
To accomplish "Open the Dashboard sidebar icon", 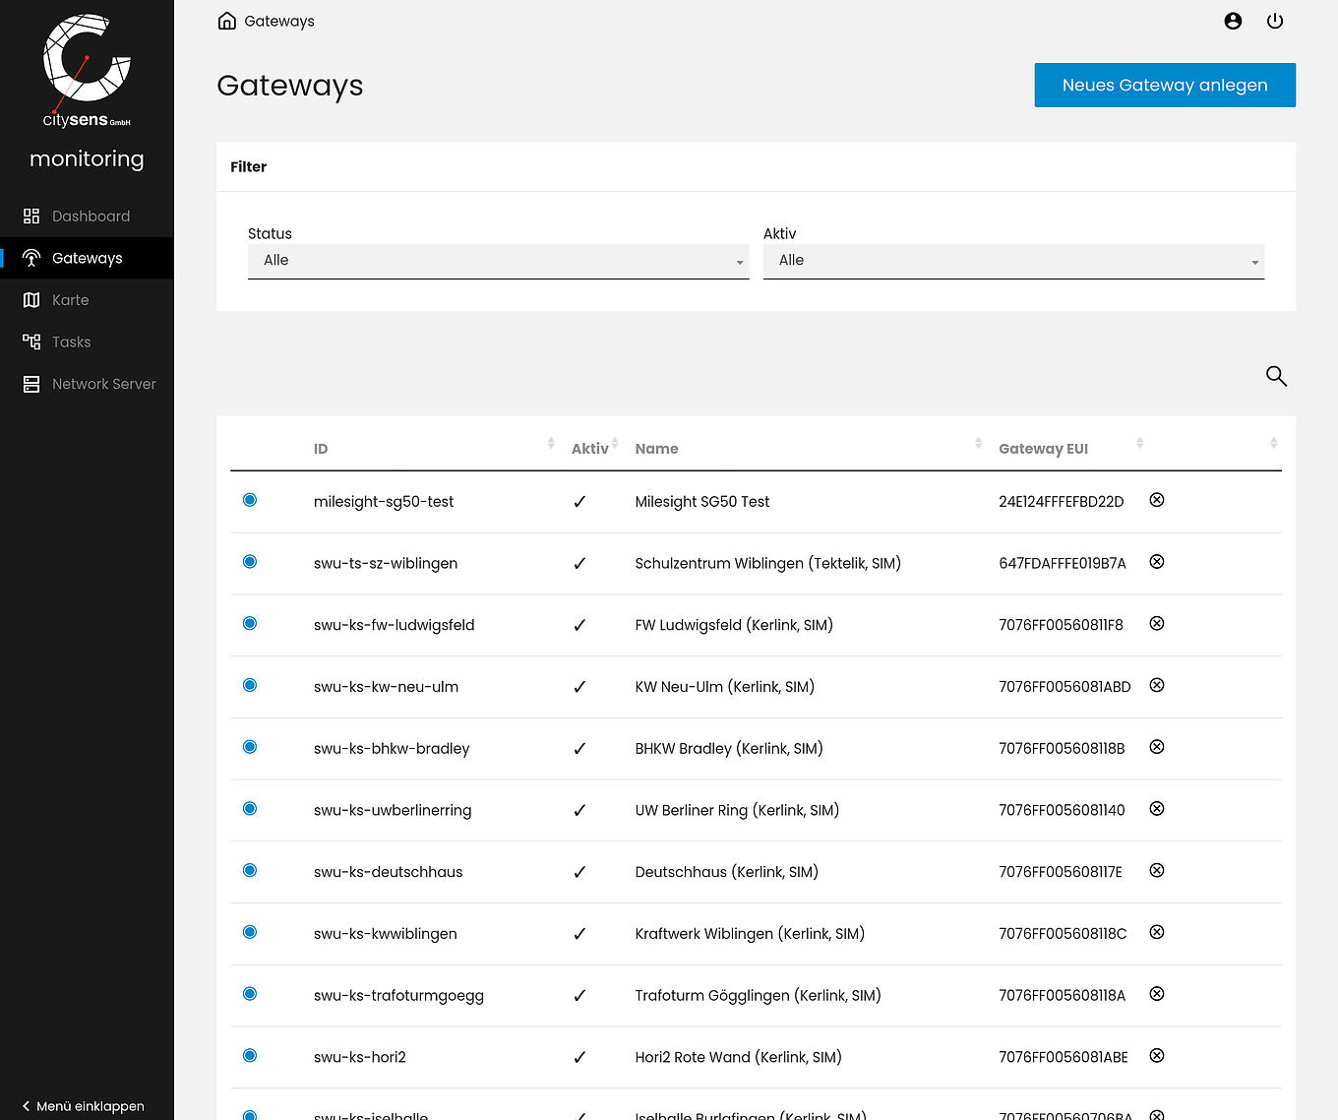I will point(32,216).
